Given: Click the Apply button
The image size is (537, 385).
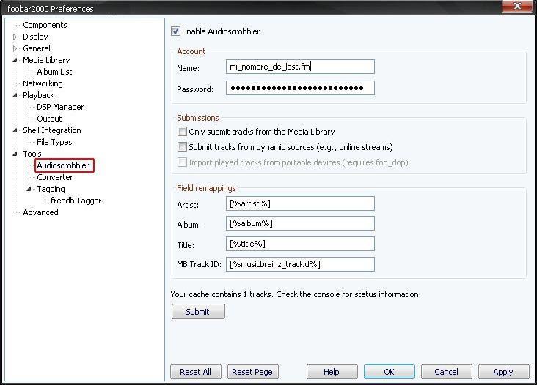Looking at the screenshot, I should [x=503, y=372].
